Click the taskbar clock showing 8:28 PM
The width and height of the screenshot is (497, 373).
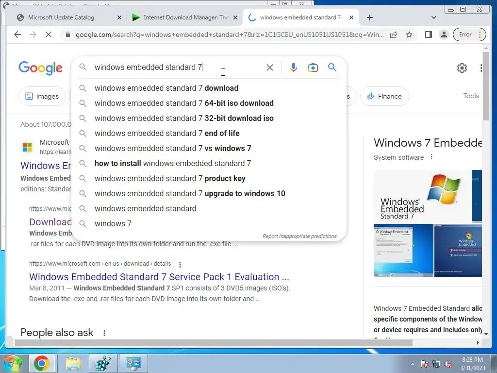472,364
